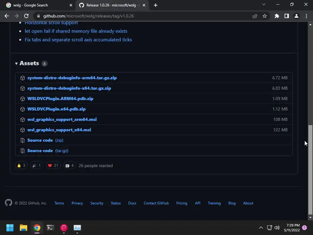
Task: Open the Windows Start menu
Action: click(x=10, y=228)
